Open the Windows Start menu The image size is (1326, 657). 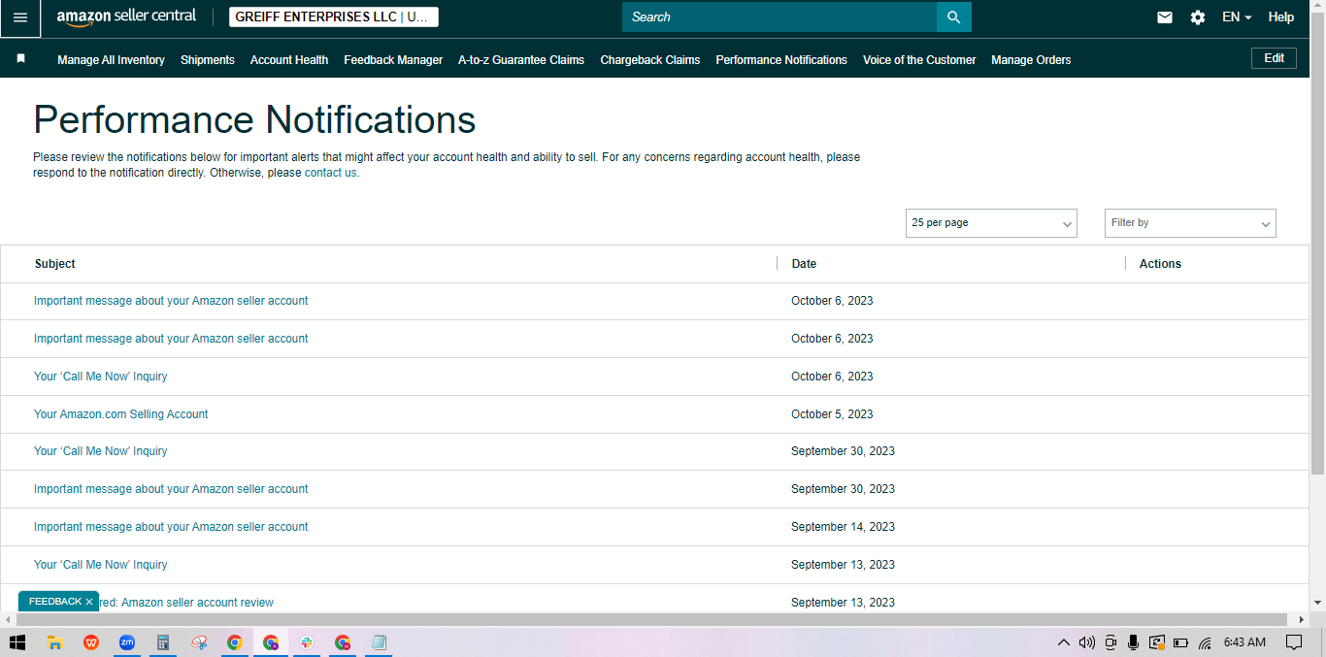point(17,642)
